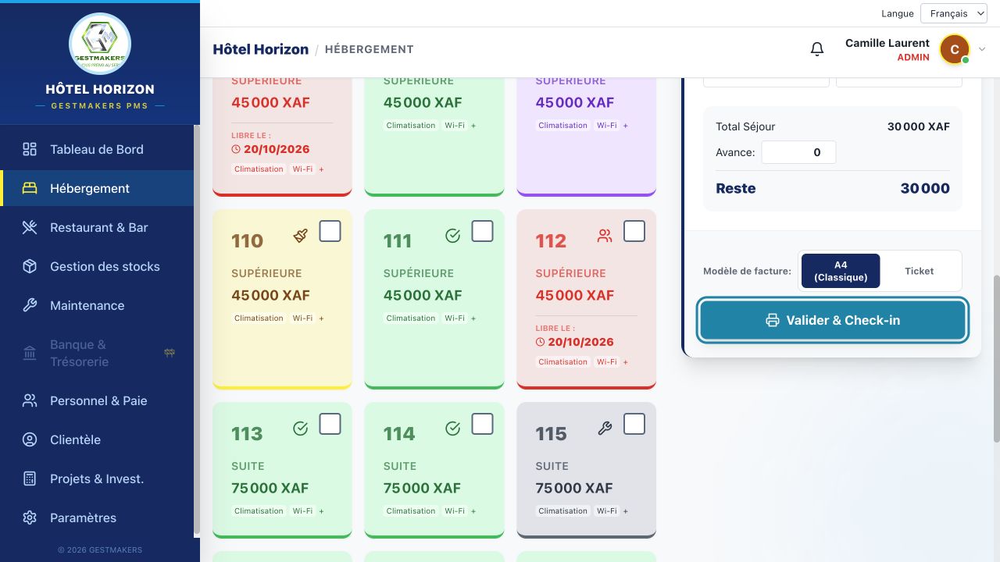Click the notification bell icon
This screenshot has height=562, width=1000.
[817, 49]
